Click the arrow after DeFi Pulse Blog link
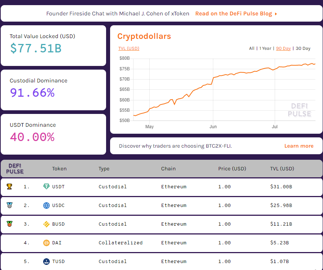The height and width of the screenshot is (270, 323). (x=276, y=14)
